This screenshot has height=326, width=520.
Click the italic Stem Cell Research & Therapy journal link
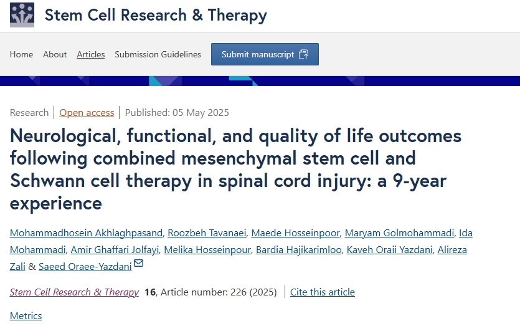click(74, 292)
